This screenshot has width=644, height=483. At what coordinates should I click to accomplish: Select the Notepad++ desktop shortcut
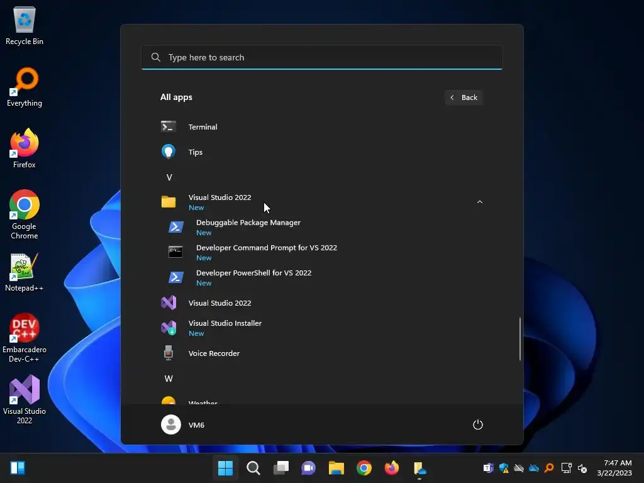tap(25, 272)
